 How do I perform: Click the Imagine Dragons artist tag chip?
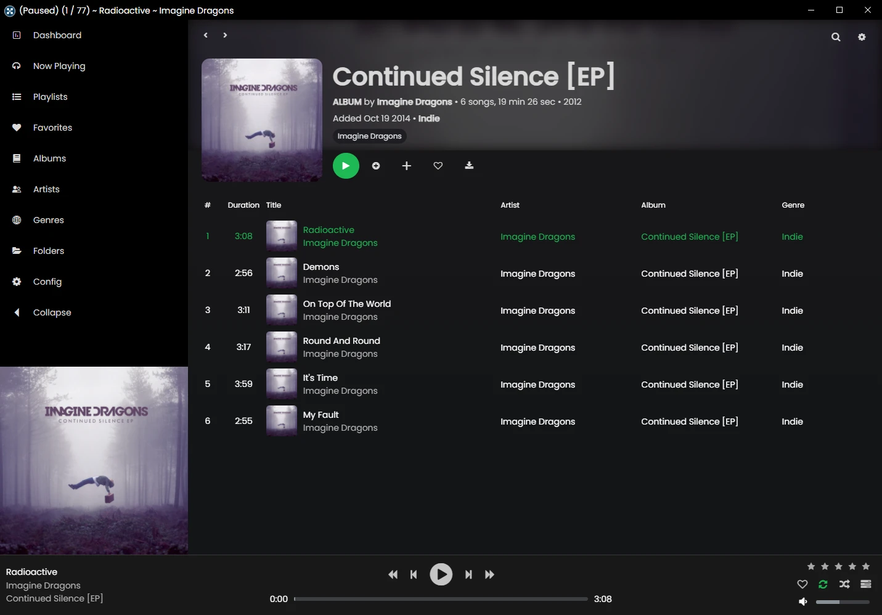tap(369, 136)
